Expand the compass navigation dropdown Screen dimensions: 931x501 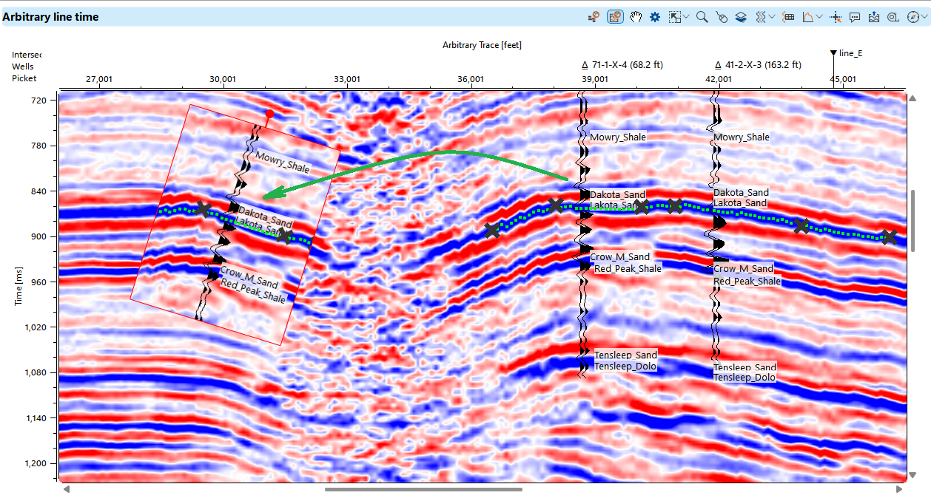(924, 16)
